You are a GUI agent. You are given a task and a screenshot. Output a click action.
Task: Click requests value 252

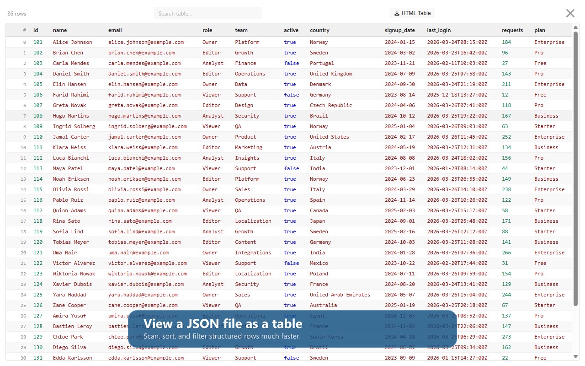(x=506, y=137)
